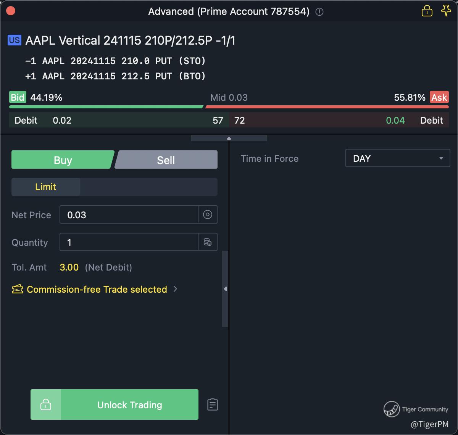
Task: Click bid size 57
Action: click(218, 120)
